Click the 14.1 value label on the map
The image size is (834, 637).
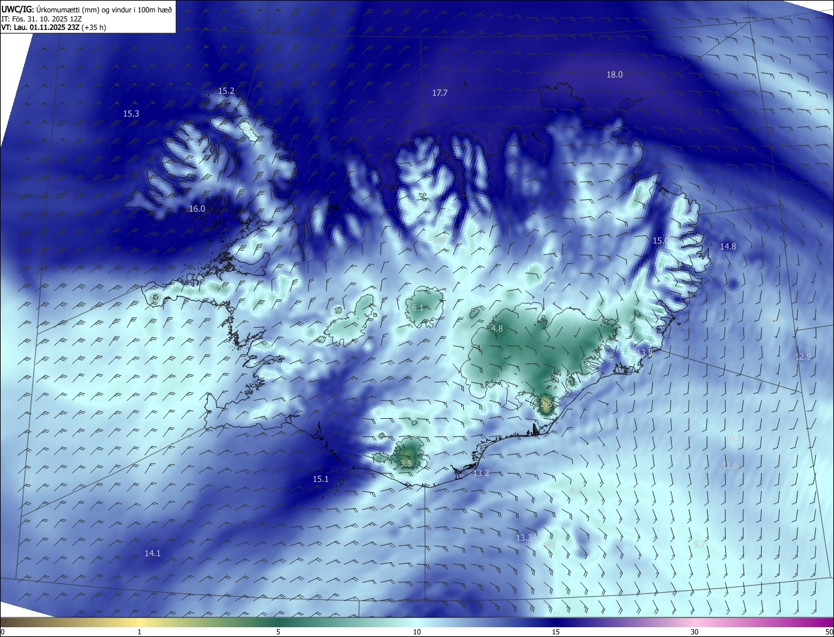[x=152, y=554]
